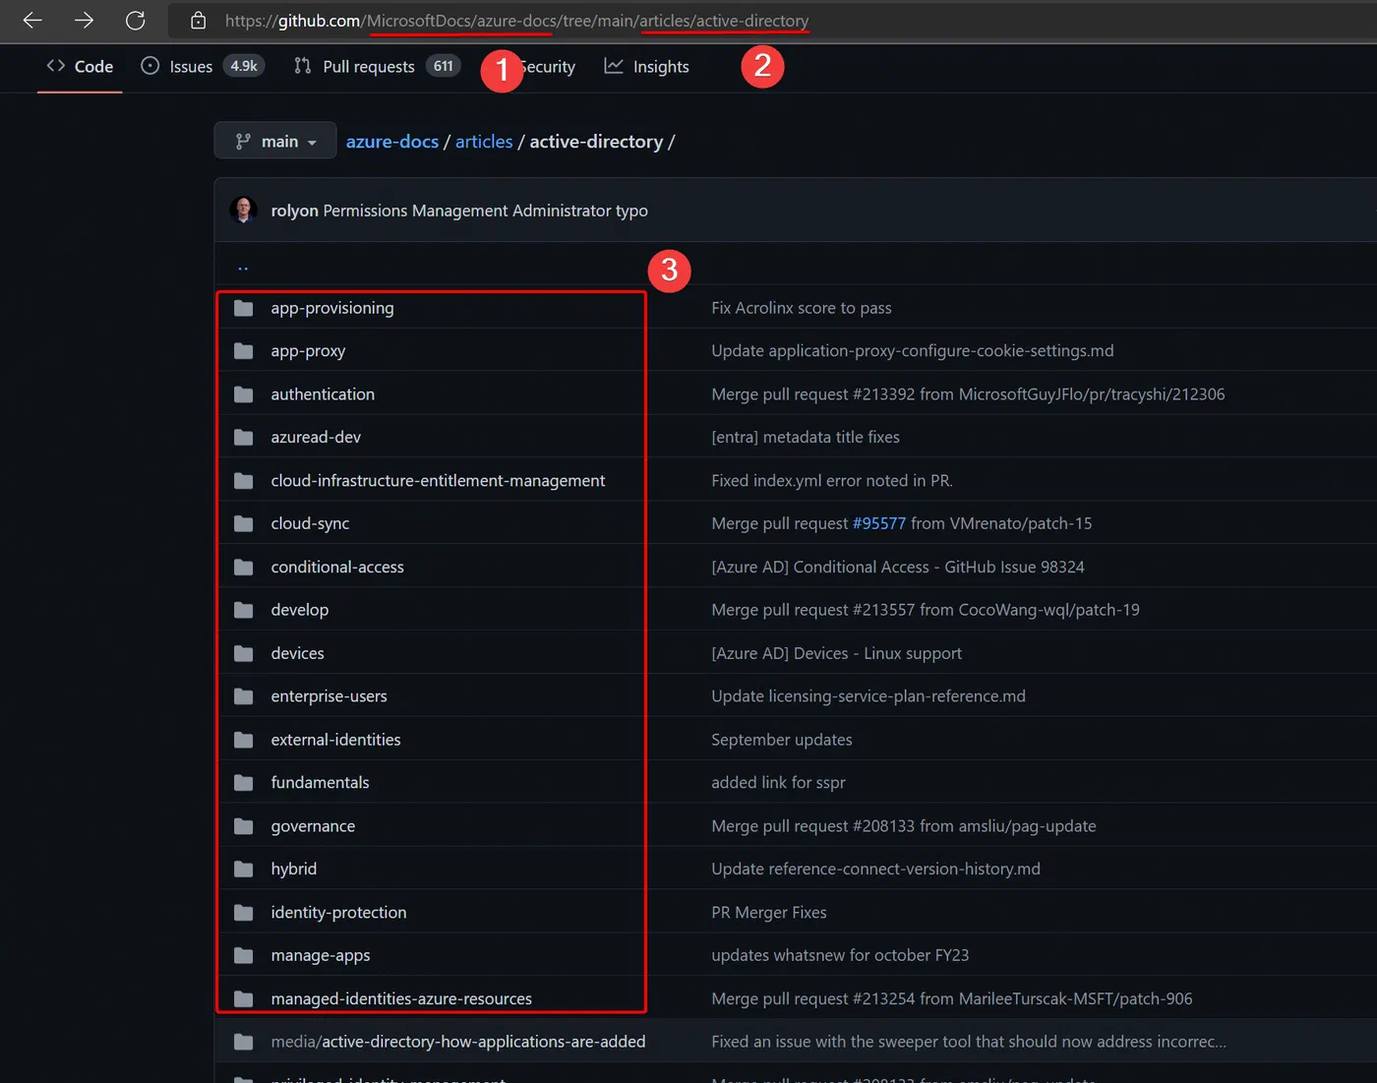The width and height of the screenshot is (1377, 1083).
Task: Click the folder icon for identity-protection
Action: [243, 913]
